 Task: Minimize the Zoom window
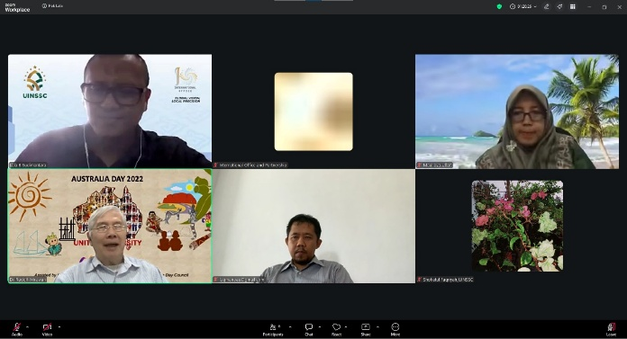pos(589,7)
